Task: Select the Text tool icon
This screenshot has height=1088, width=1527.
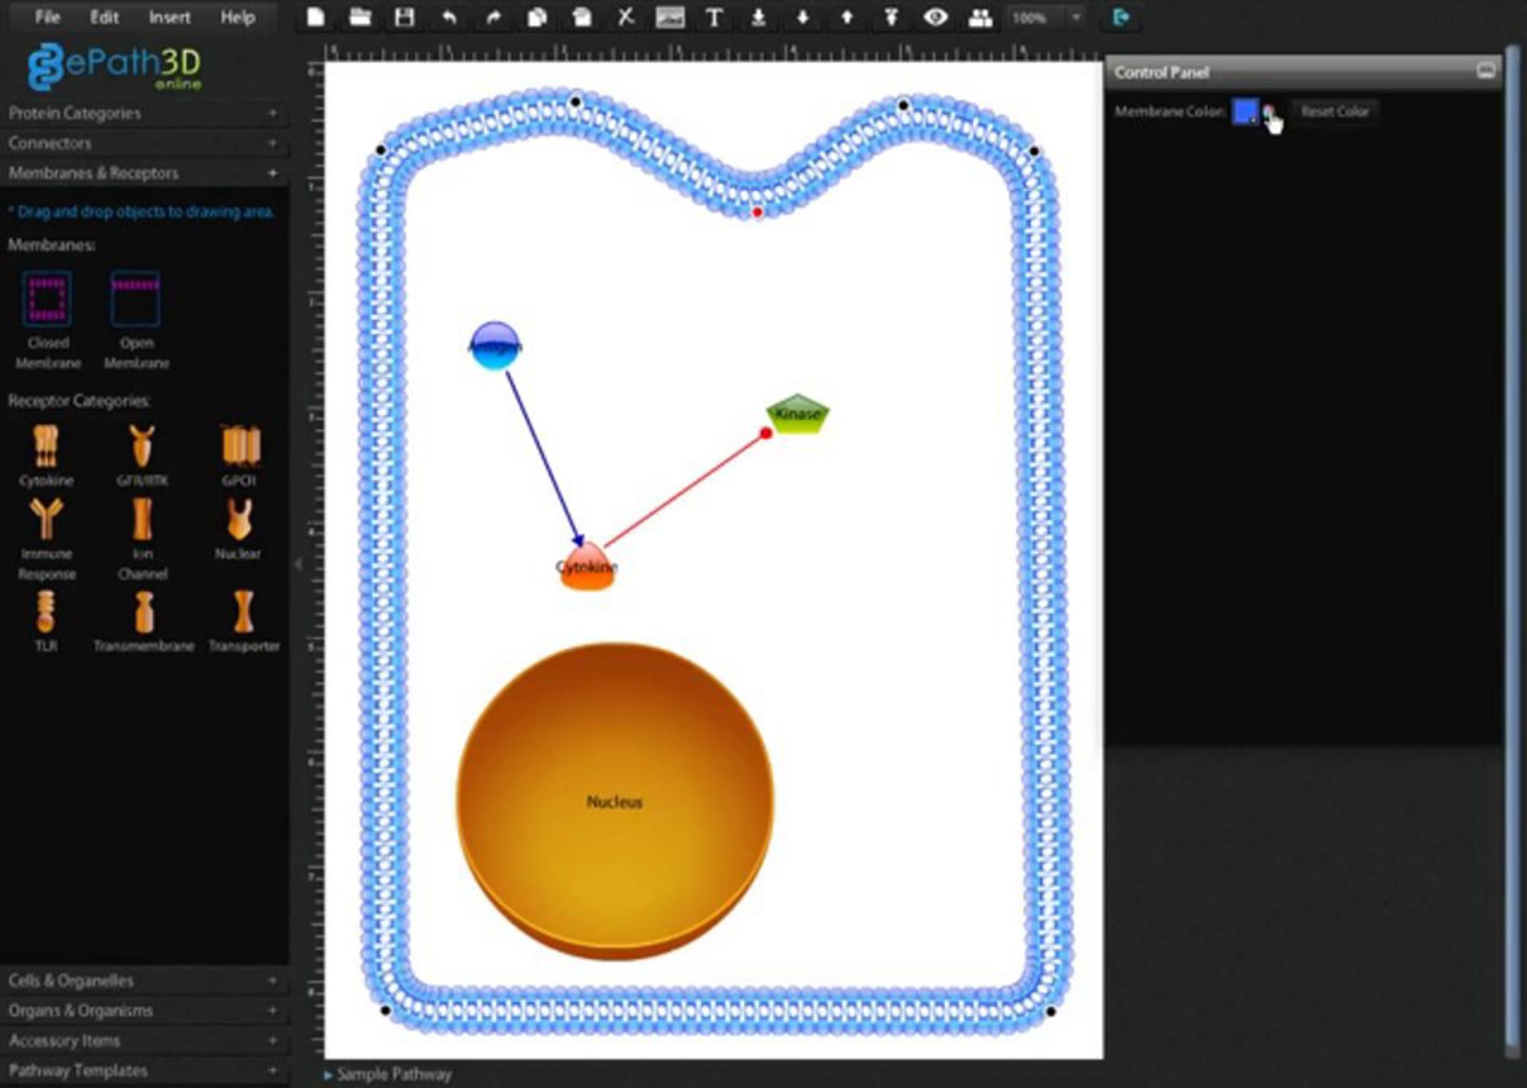Action: [714, 17]
